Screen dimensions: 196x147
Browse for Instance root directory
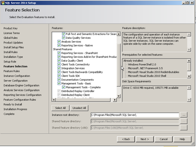pyautogui.click(x=184, y=115)
